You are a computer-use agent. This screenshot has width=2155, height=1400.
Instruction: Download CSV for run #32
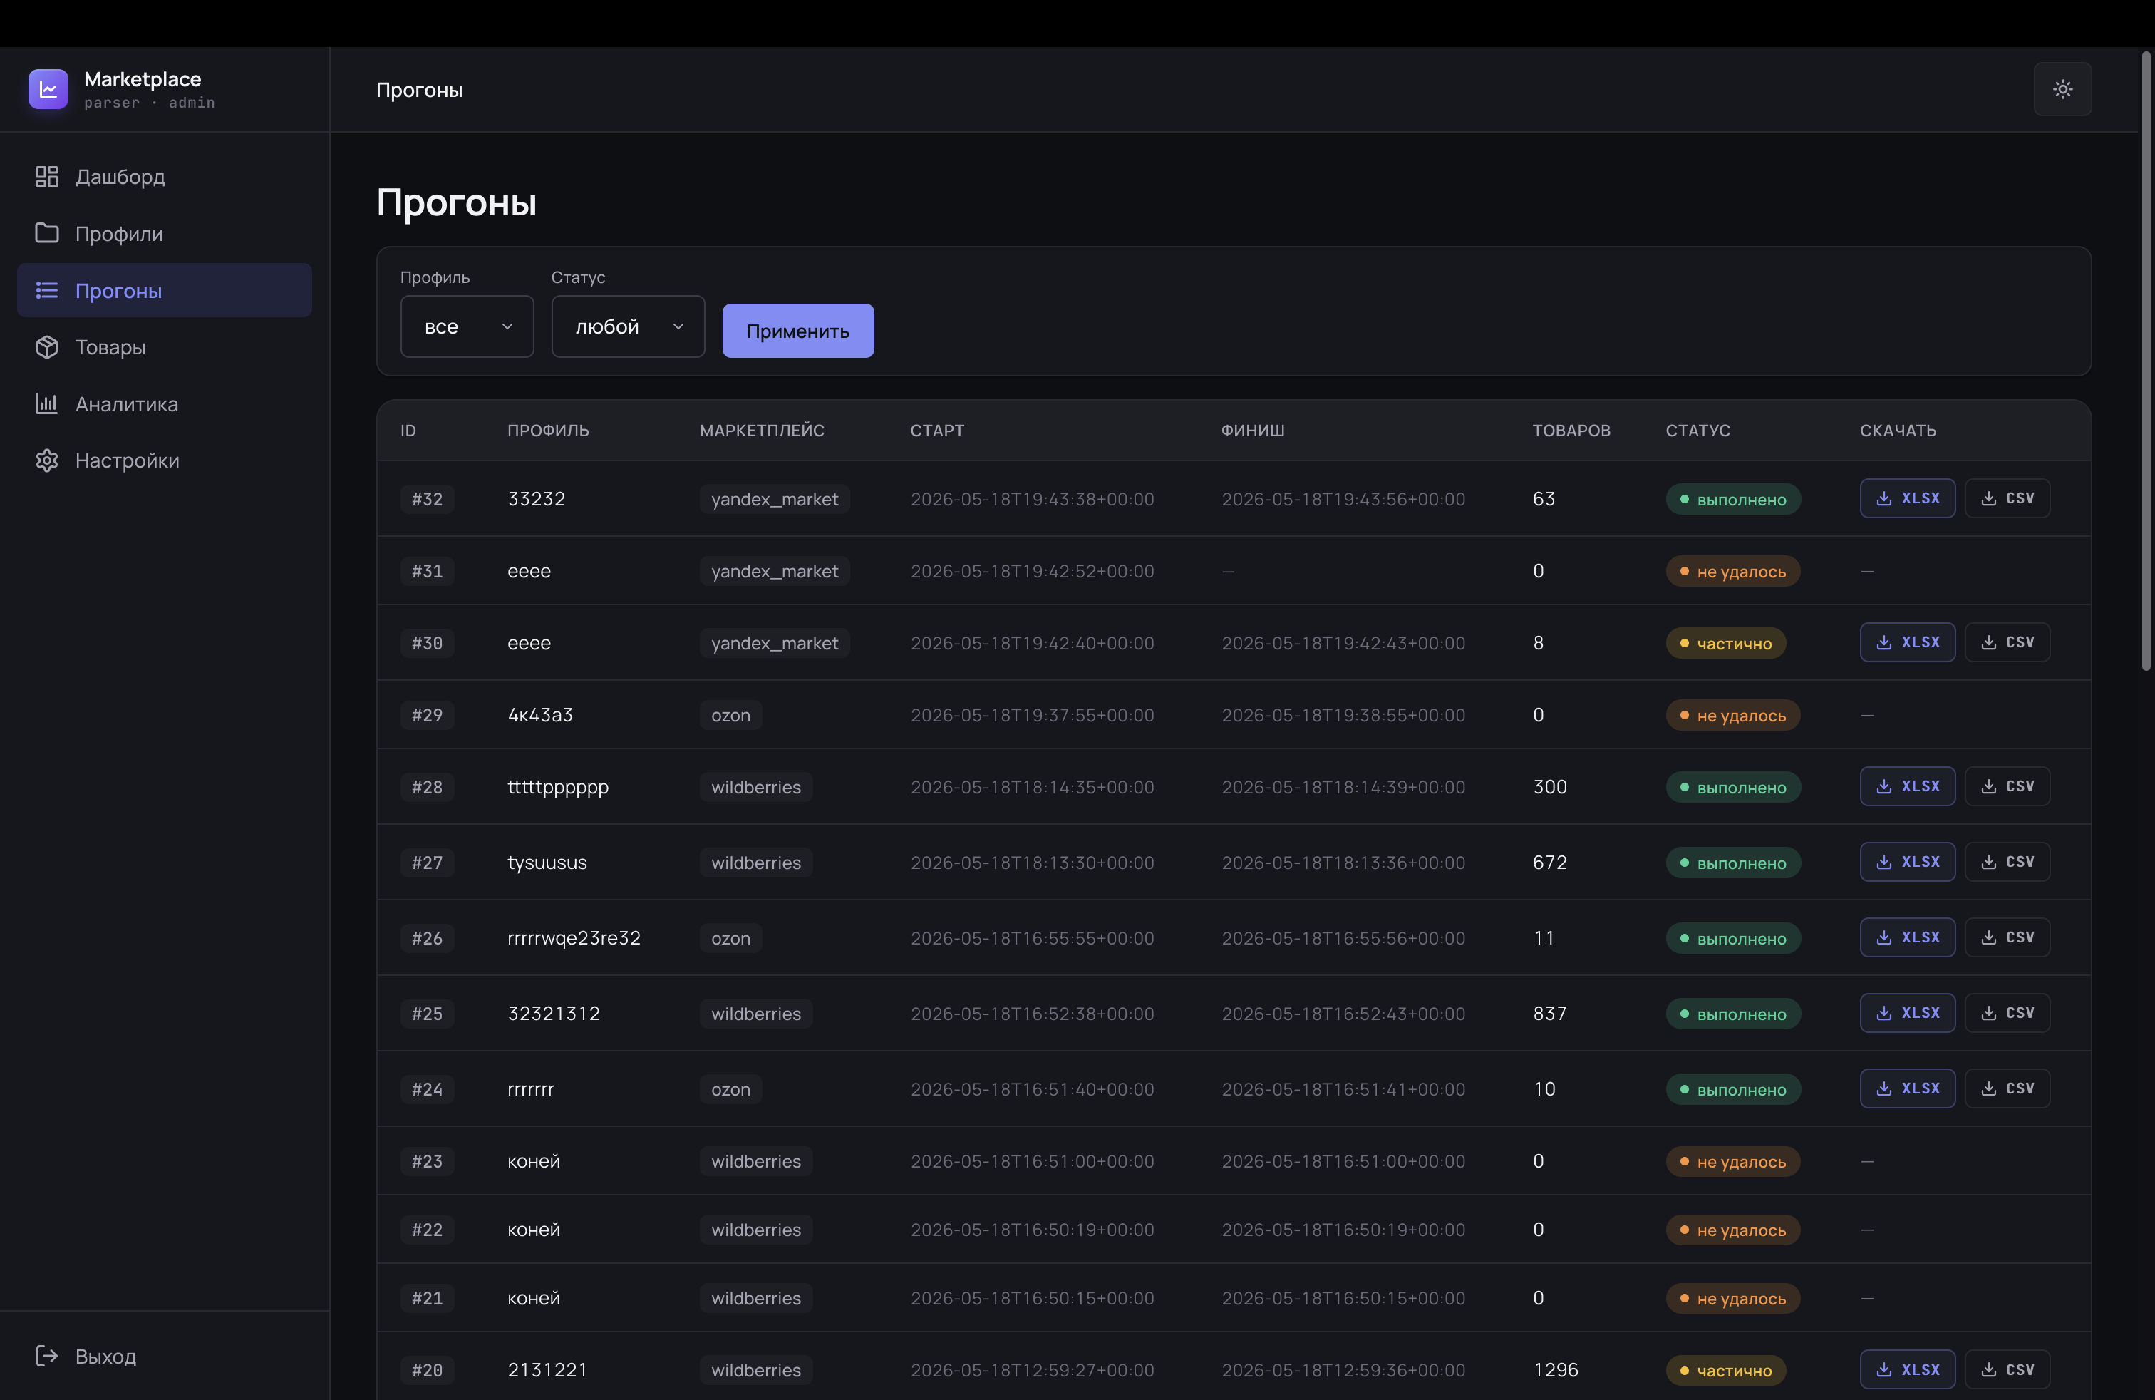(2007, 498)
